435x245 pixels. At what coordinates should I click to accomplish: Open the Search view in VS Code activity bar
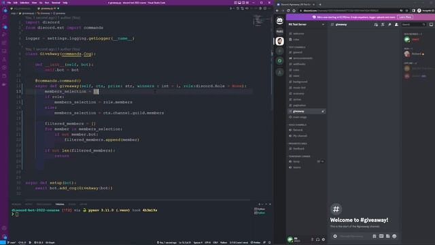coord(5,18)
